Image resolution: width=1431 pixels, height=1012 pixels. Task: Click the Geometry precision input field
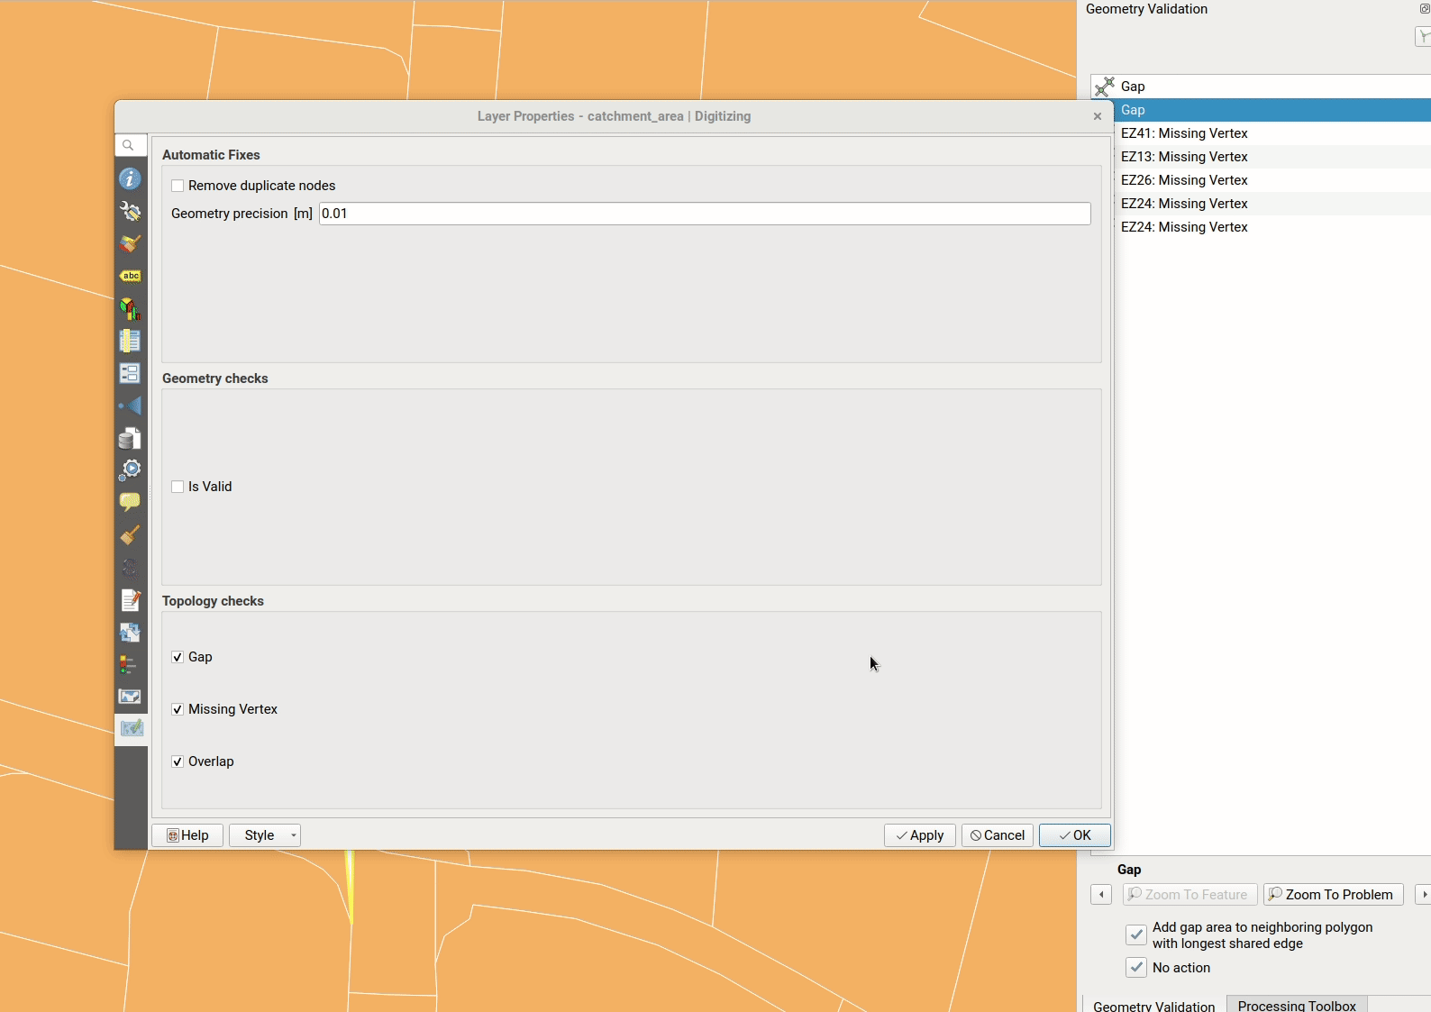[704, 214]
